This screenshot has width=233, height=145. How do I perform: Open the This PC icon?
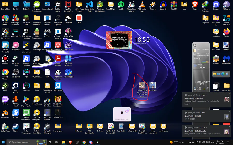click(x=16, y=6)
